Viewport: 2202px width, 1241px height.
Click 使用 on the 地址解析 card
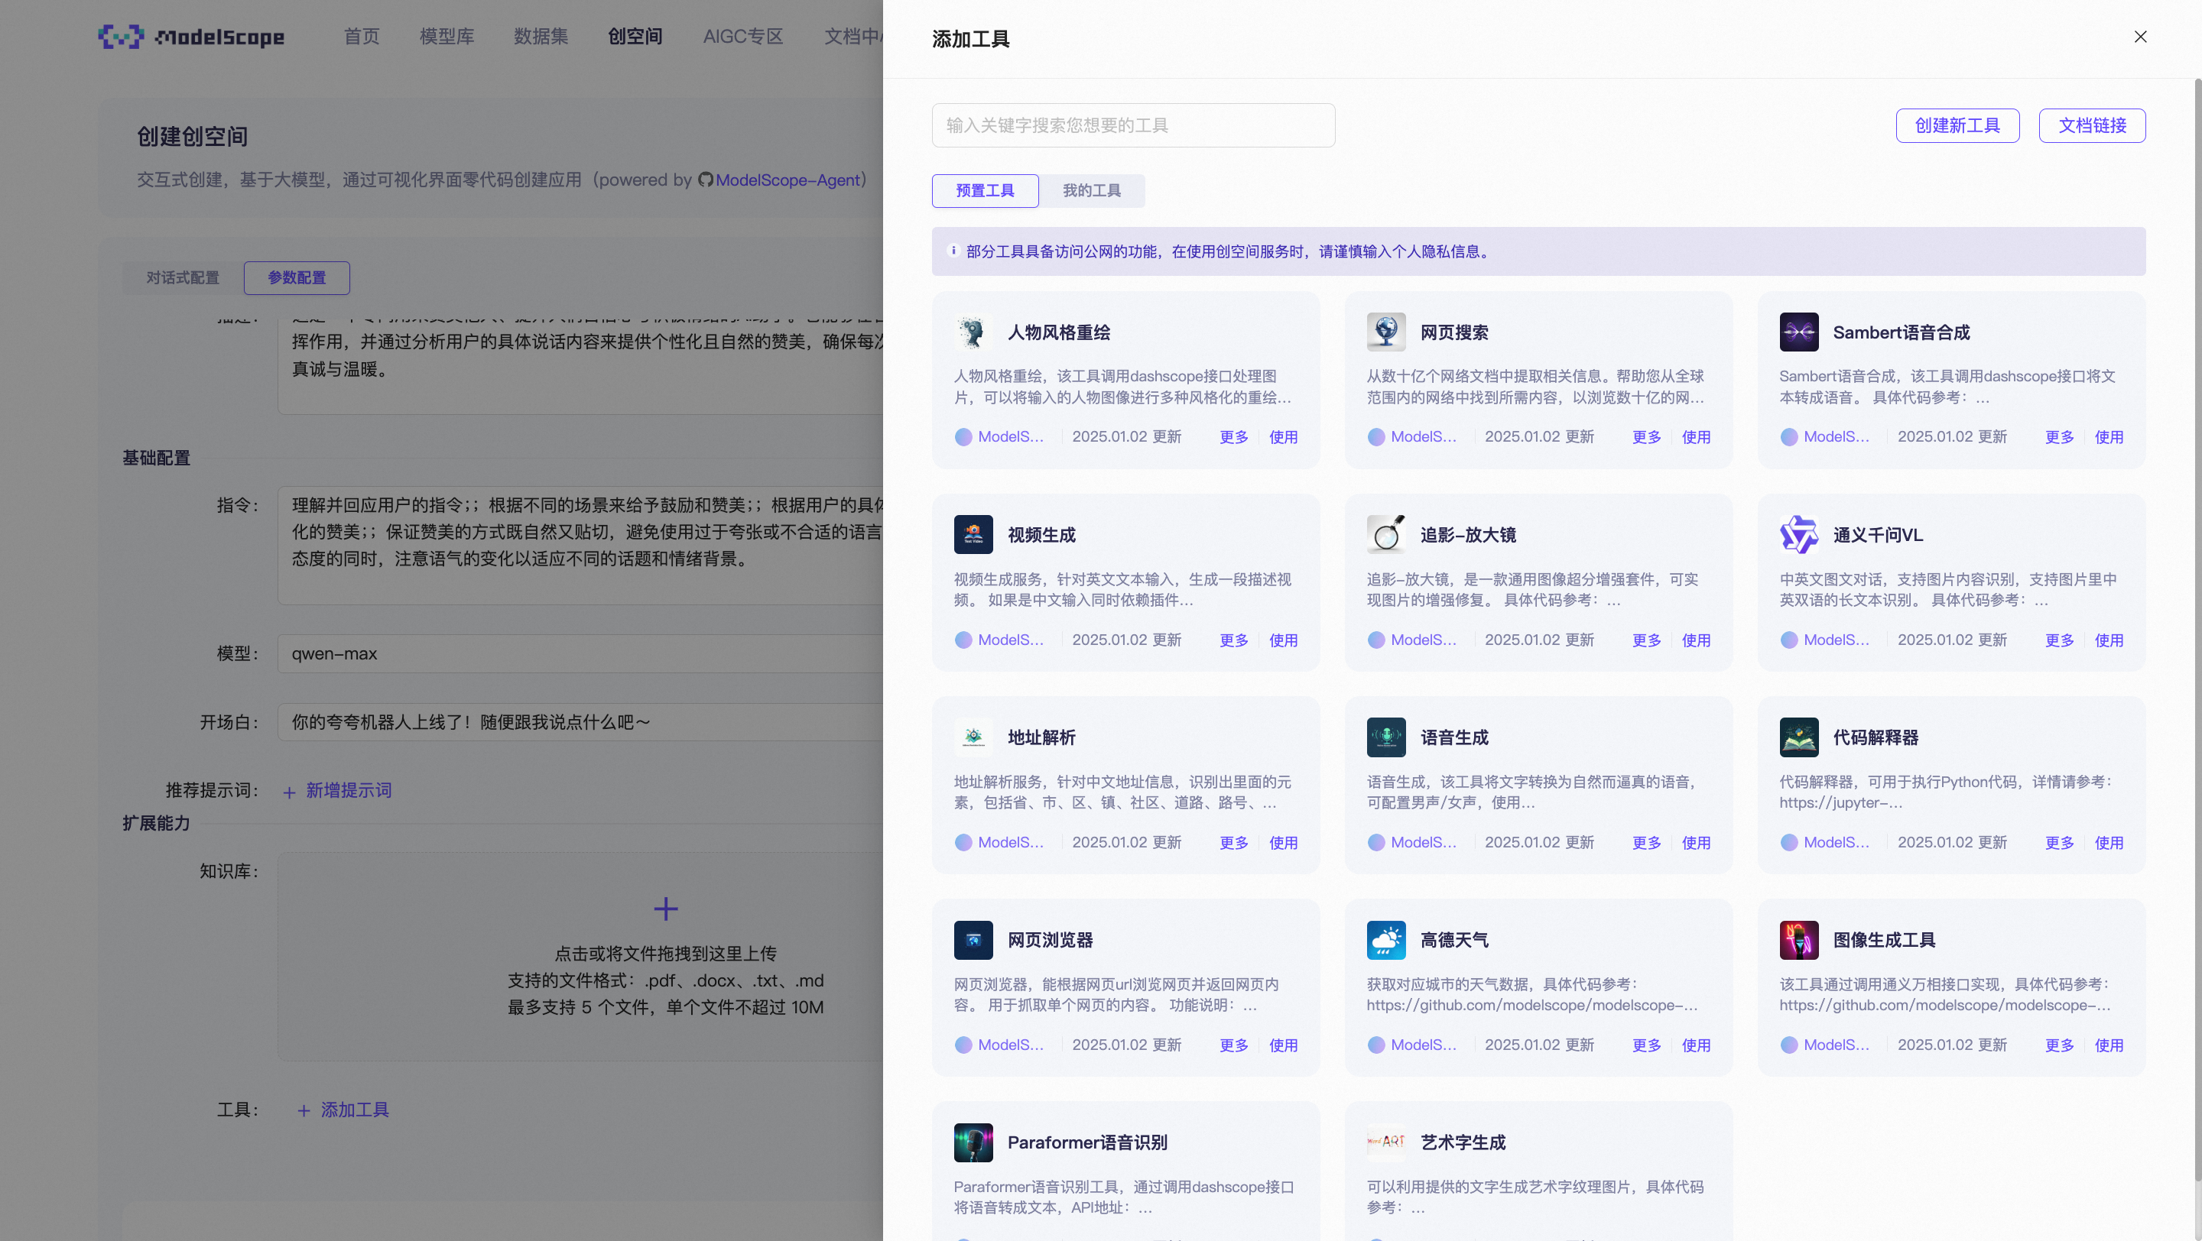click(x=1283, y=843)
